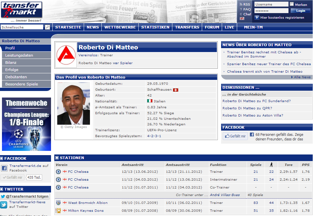Like the page with 68 Personen

pos(235,136)
